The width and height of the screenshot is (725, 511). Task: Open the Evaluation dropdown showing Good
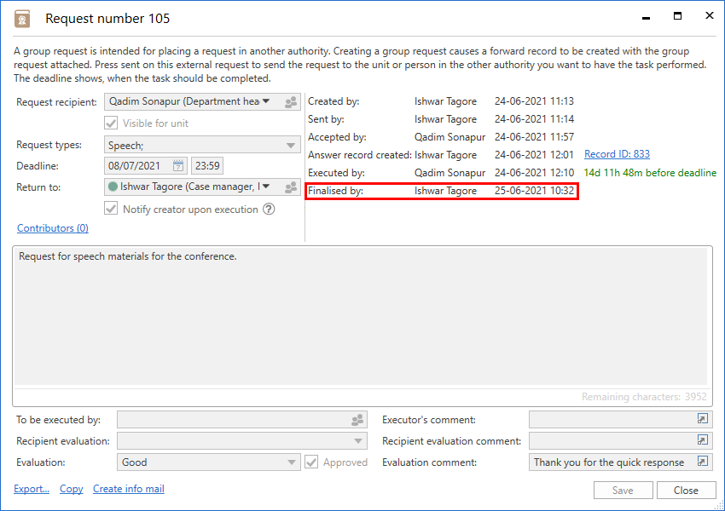[291, 462]
